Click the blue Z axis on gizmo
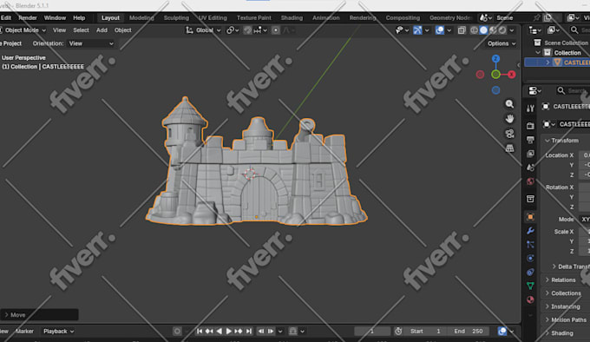The height and width of the screenshot is (342, 590). click(496, 59)
